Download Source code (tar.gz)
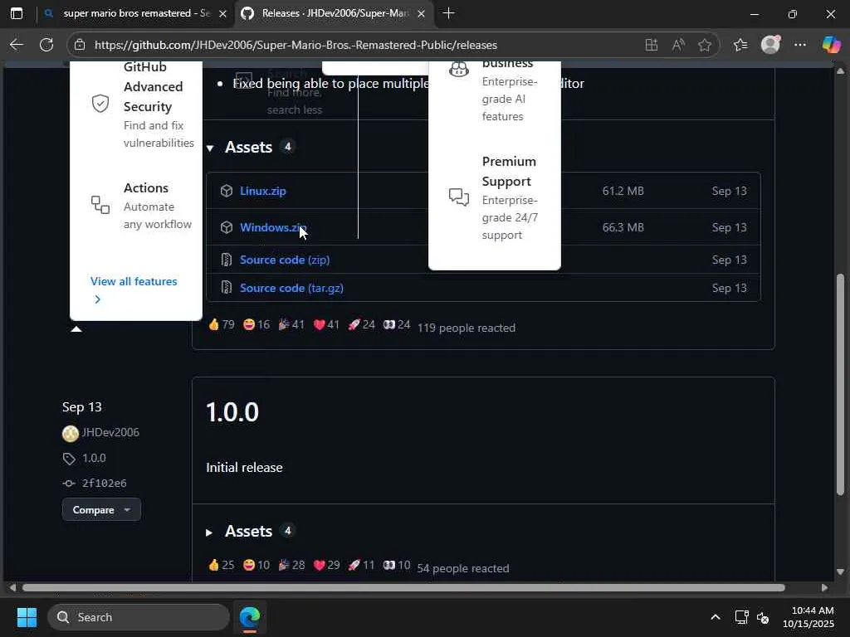The image size is (850, 637). 291,288
